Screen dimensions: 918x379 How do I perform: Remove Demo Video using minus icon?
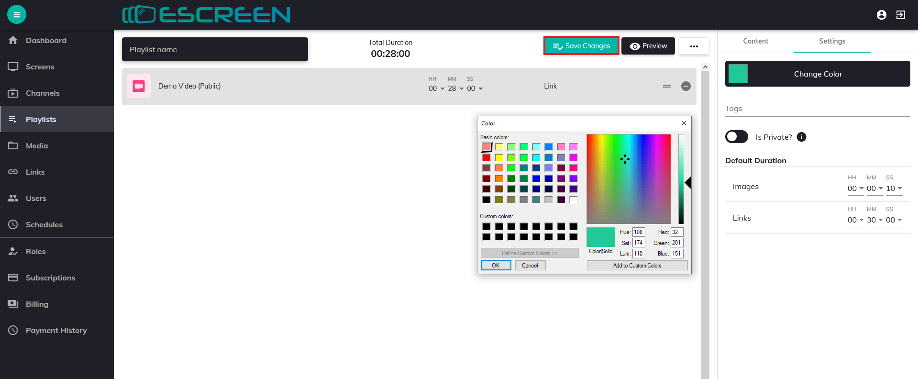tap(686, 86)
